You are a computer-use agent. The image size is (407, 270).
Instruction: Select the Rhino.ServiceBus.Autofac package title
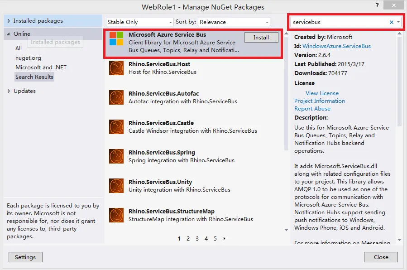pos(163,93)
